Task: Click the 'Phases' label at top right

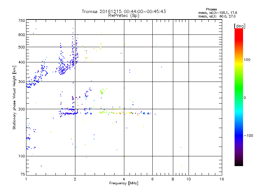Action: (211, 9)
